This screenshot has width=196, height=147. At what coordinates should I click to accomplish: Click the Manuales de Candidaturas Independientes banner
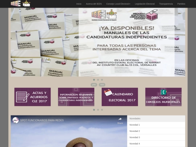point(98,42)
